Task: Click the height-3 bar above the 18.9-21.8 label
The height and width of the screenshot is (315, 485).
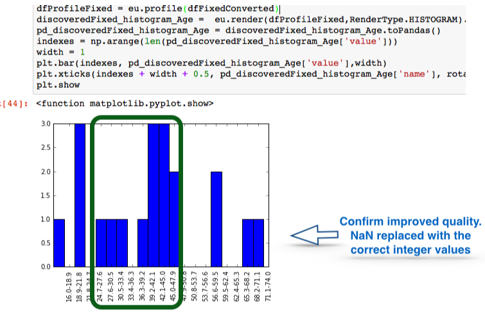Action: tap(80, 195)
